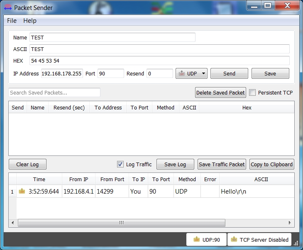The width and height of the screenshot is (303, 250).
Task: Click the Name input field
Action: point(112,37)
